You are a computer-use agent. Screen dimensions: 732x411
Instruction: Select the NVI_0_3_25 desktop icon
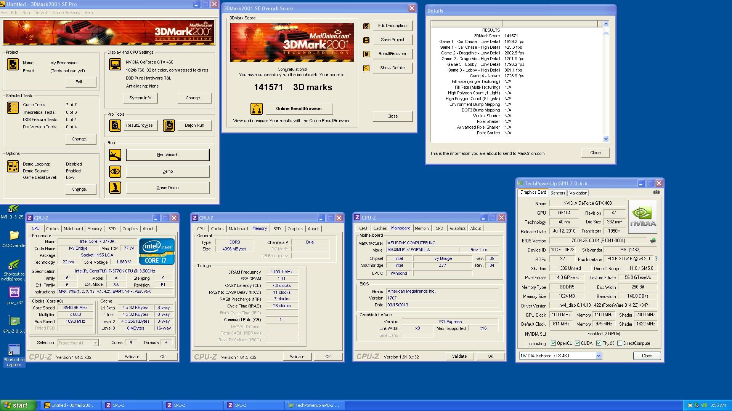(14, 212)
